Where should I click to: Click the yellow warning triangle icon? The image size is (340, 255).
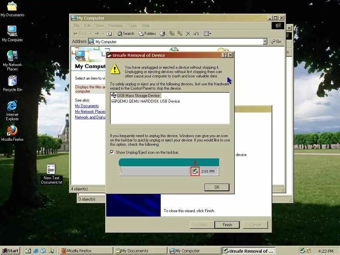[115, 69]
